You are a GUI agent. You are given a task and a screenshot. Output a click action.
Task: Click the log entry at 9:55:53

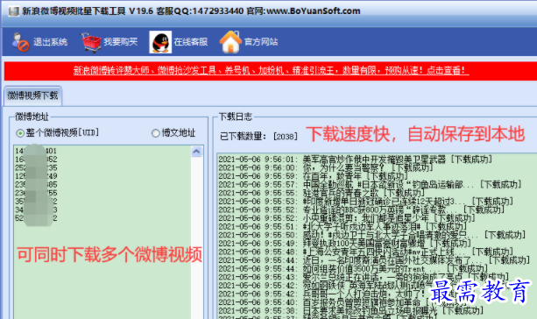[x=366, y=202]
